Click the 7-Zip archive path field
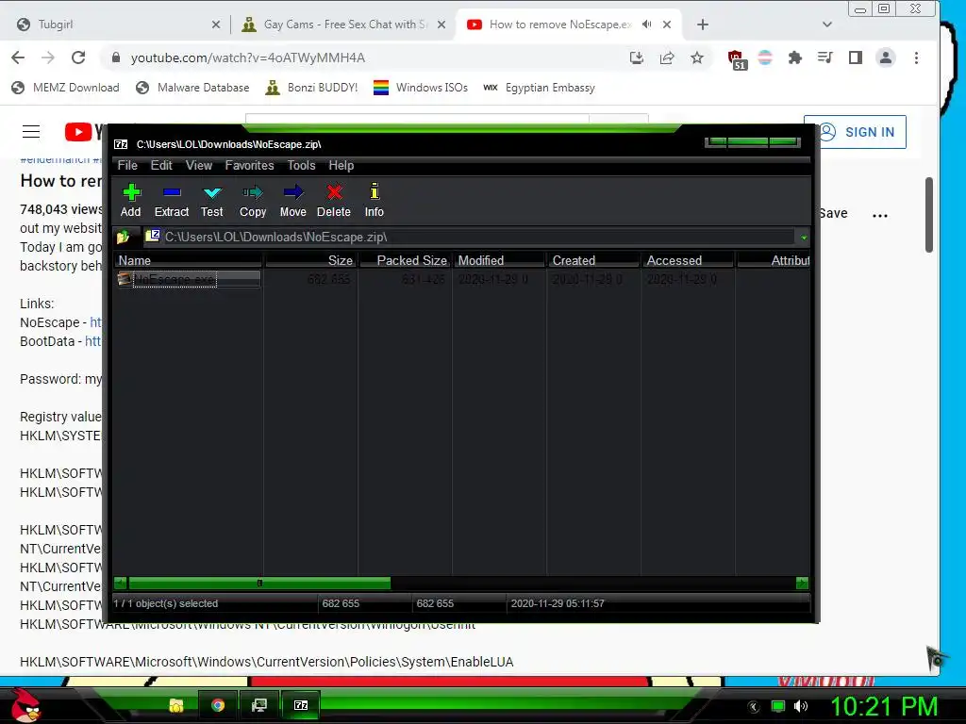 point(472,237)
